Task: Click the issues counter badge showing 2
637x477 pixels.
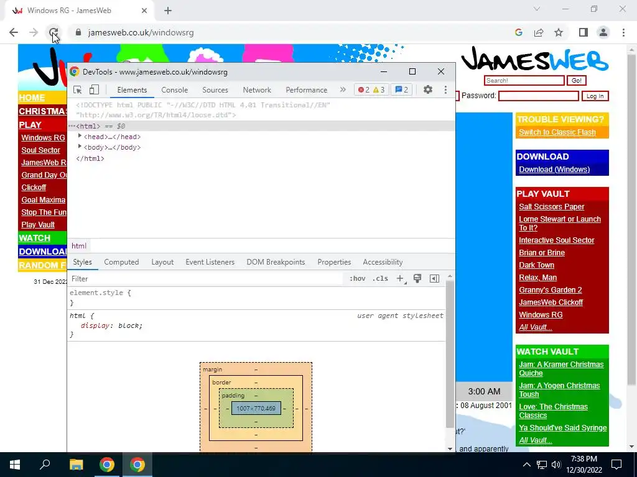Action: click(402, 89)
